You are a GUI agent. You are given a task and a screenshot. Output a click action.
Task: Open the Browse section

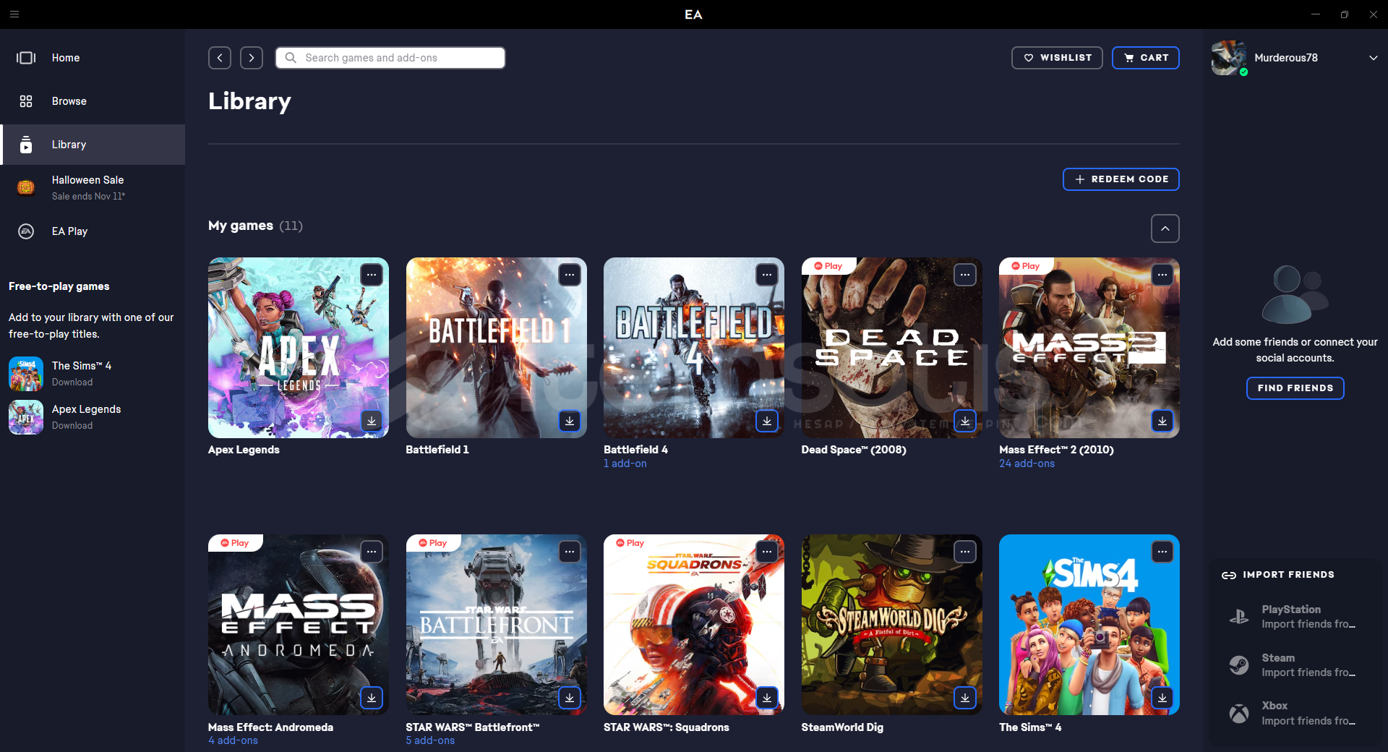[93, 101]
